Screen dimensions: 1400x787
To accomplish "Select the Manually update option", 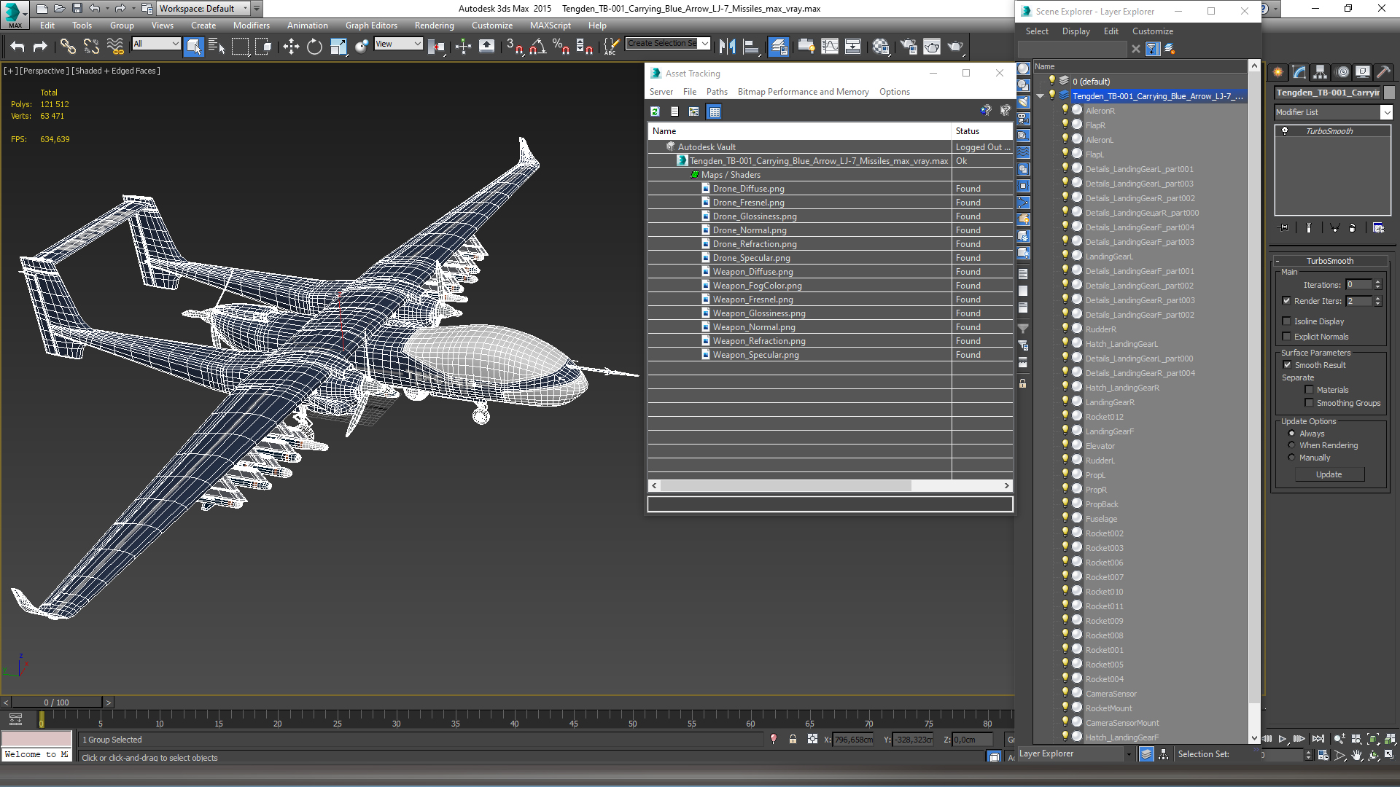I will (1291, 458).
